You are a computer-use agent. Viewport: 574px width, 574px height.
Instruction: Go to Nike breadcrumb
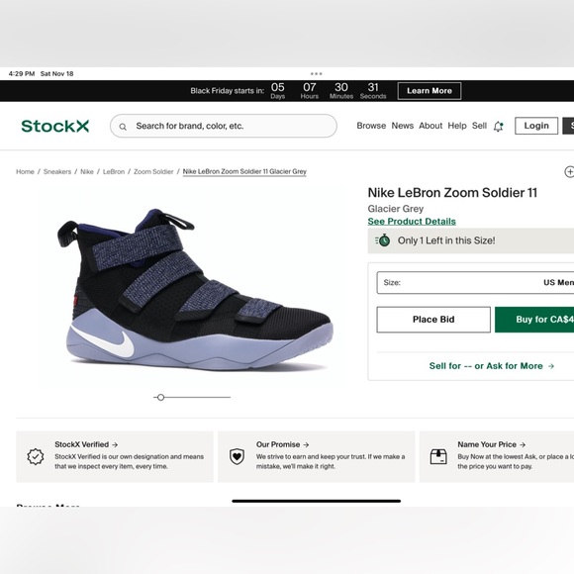pyautogui.click(x=87, y=171)
